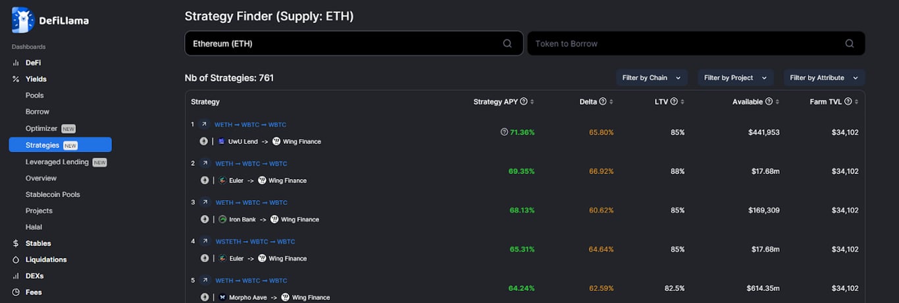The image size is (899, 303).
Task: Click the 71.36% strategy APY value
Action: point(523,132)
